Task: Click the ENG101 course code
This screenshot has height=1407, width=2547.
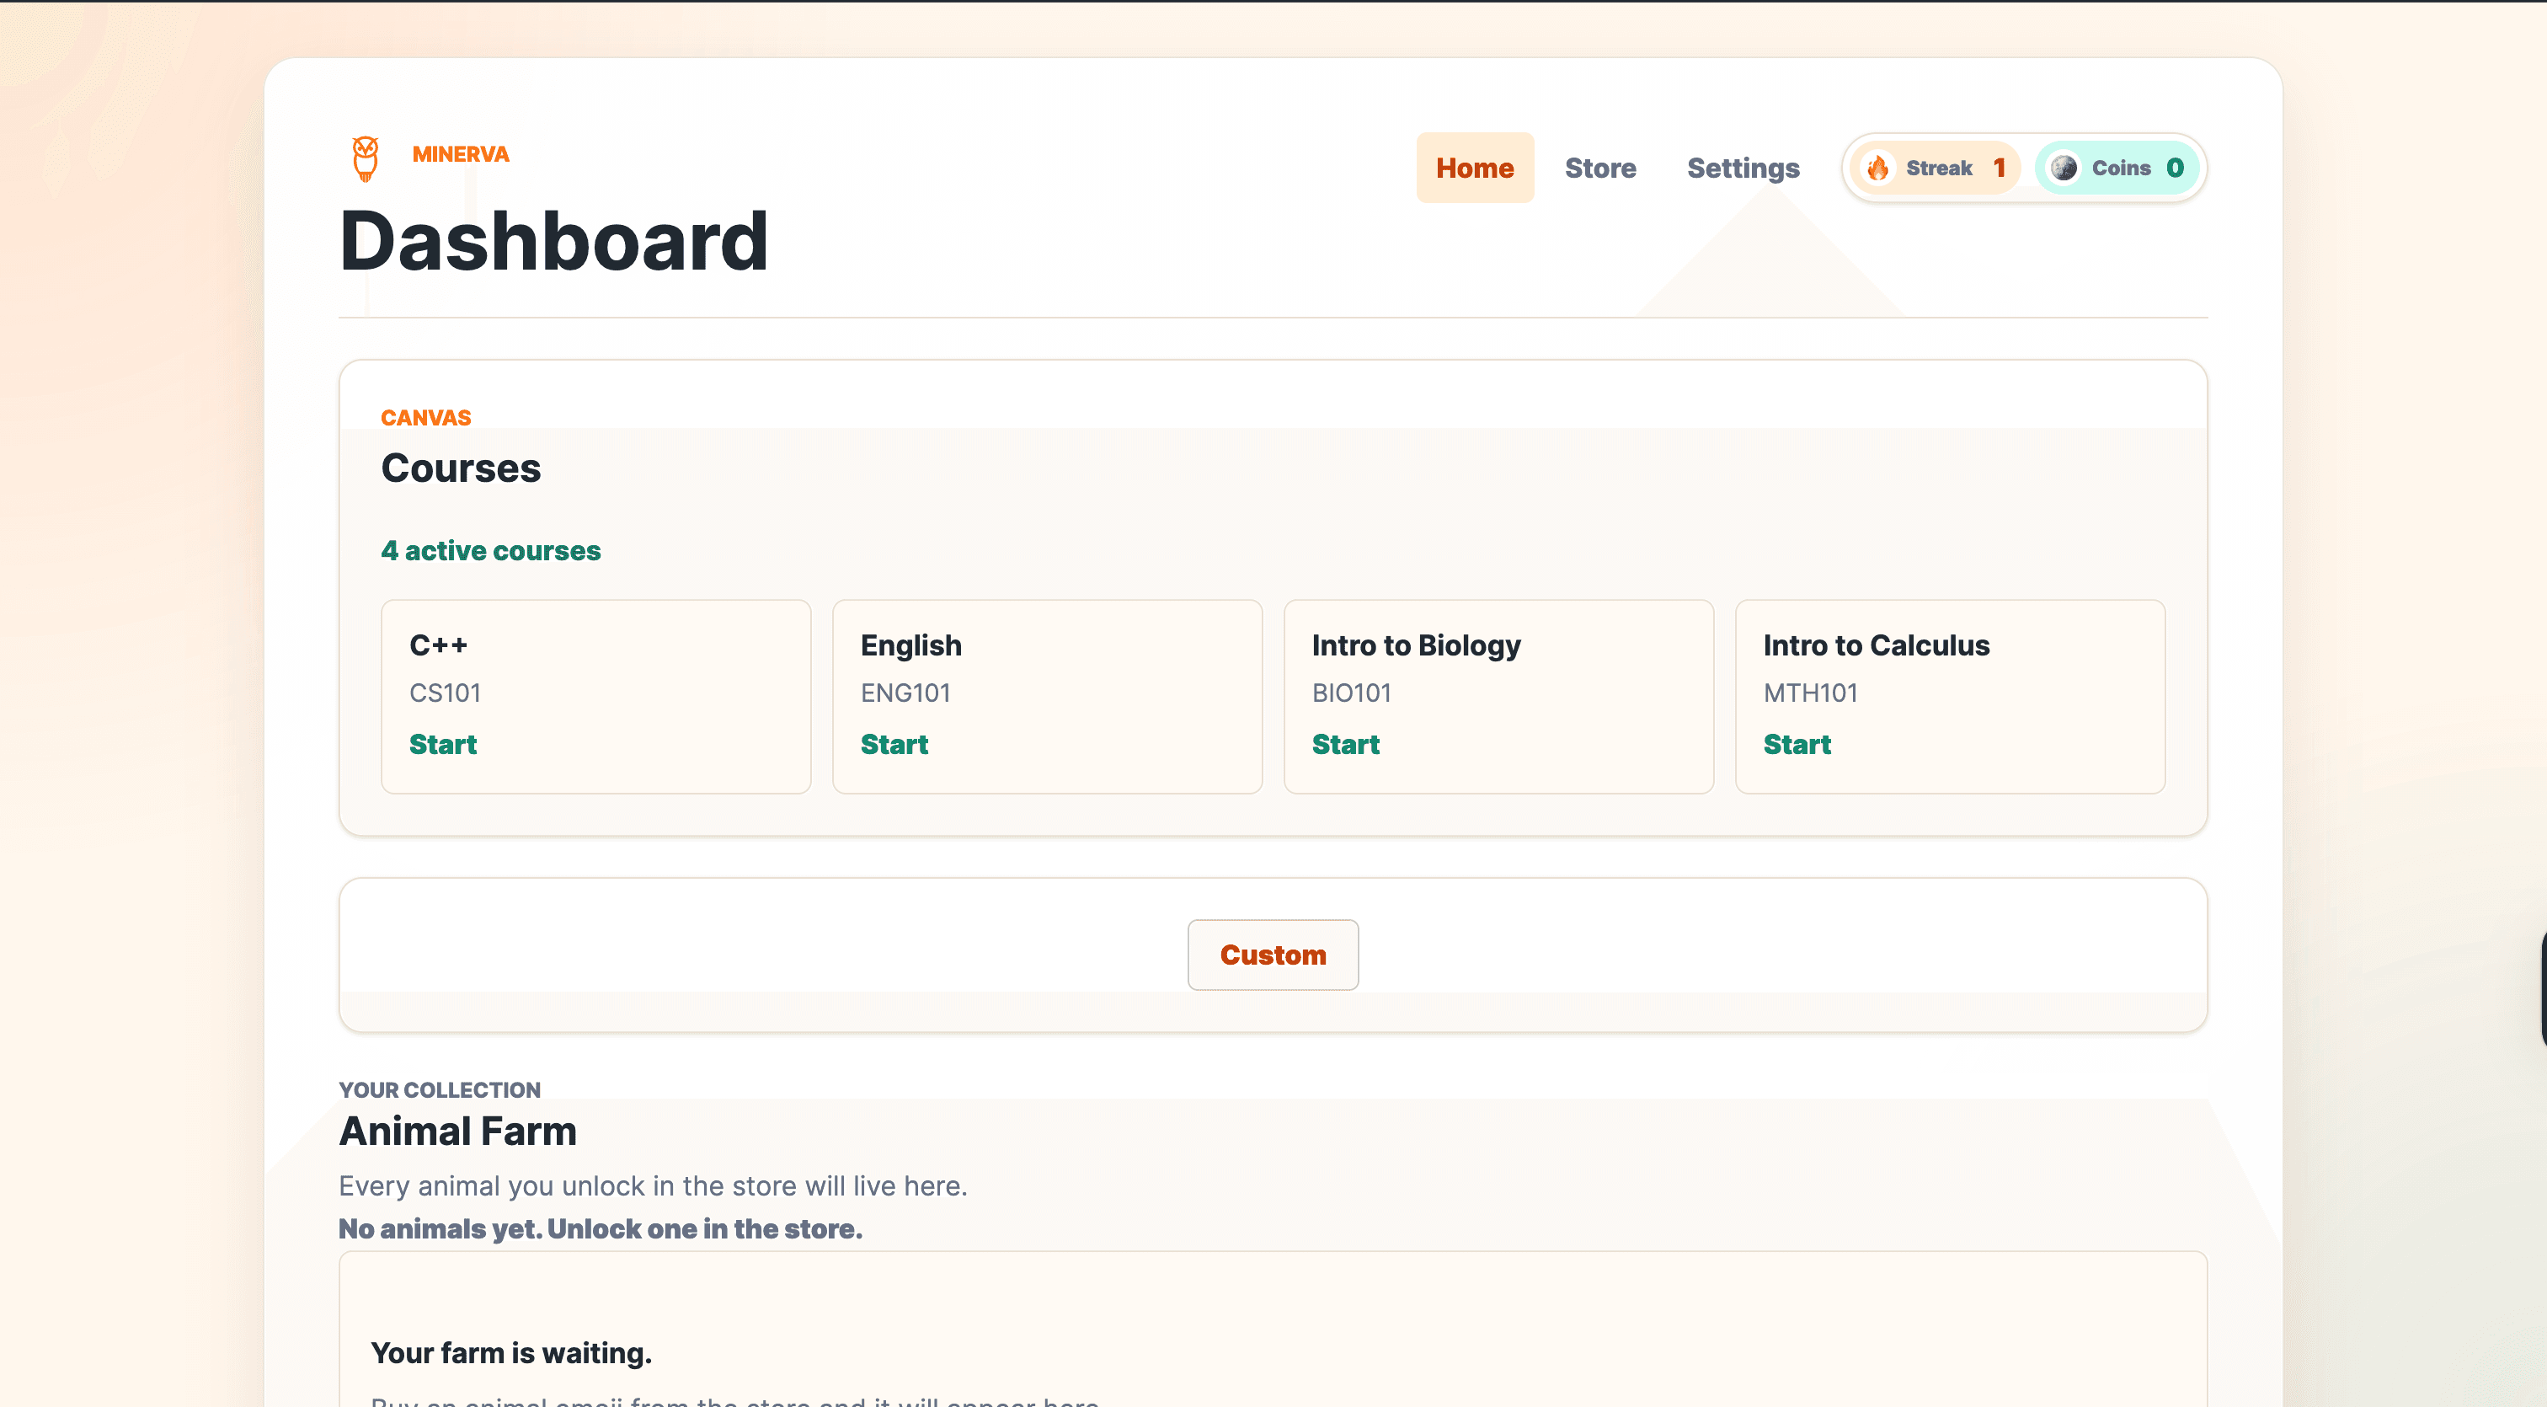Action: (x=905, y=693)
